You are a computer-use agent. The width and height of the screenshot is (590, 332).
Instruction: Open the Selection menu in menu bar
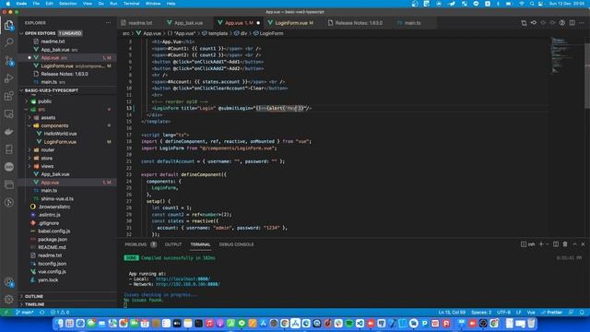[67, 4]
